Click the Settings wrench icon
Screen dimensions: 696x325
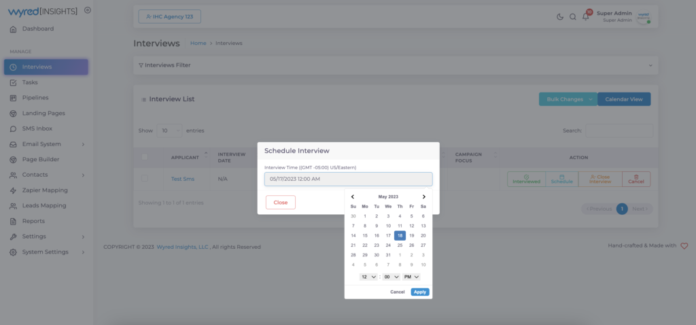pyautogui.click(x=13, y=237)
